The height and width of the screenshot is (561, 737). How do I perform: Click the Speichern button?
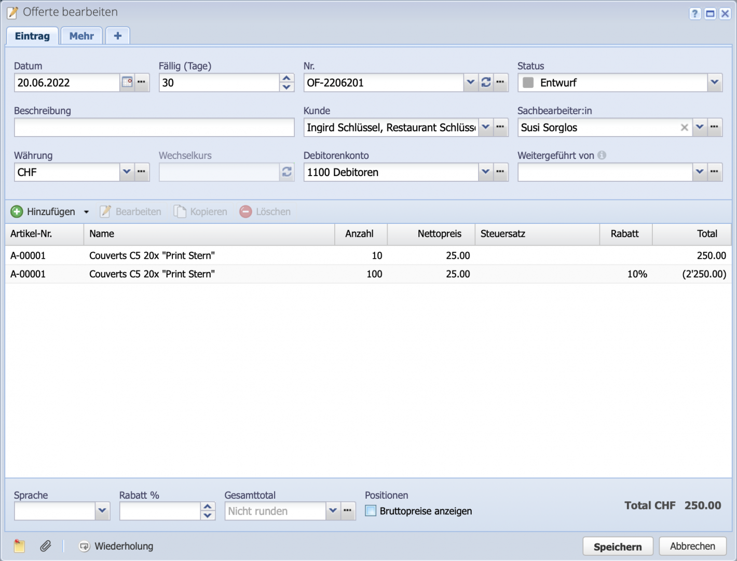(x=618, y=546)
